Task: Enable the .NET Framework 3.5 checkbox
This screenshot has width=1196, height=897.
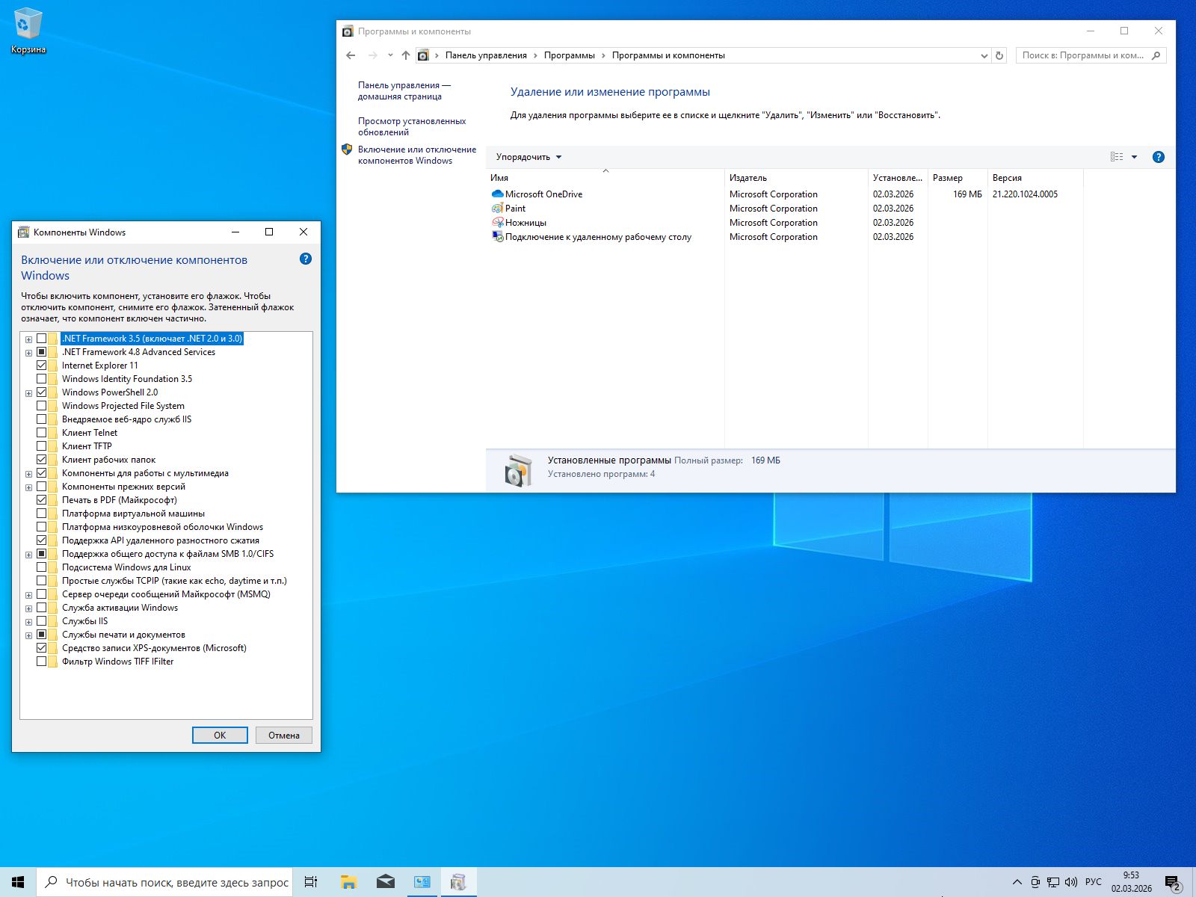Action: point(42,338)
